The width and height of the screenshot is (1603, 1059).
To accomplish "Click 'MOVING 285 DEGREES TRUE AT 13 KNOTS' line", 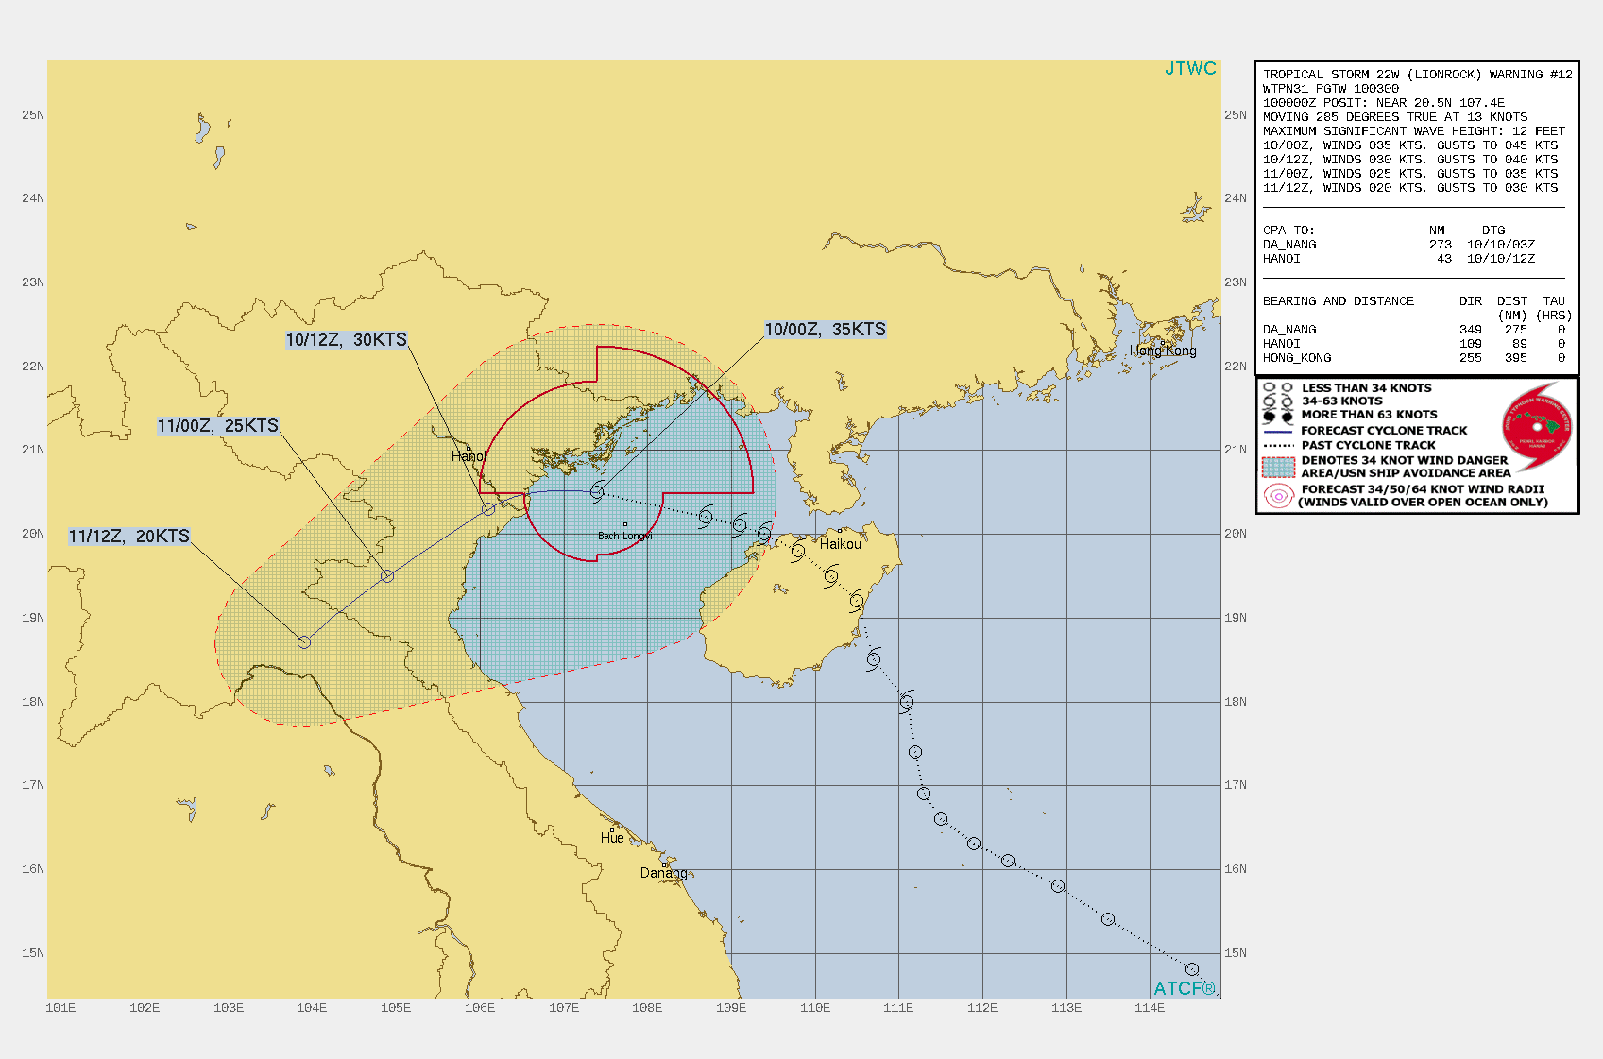I will (1395, 117).
